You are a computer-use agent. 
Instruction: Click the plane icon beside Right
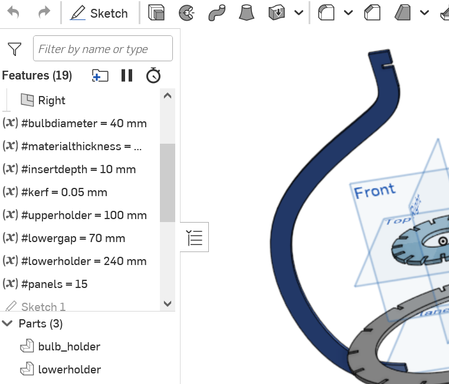(x=27, y=100)
